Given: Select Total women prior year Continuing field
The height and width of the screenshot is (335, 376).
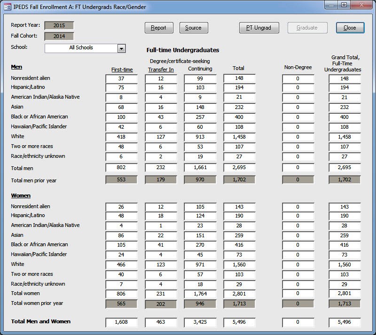Looking at the screenshot, I should point(200,304).
